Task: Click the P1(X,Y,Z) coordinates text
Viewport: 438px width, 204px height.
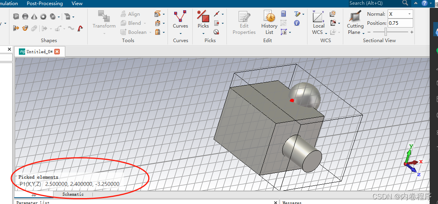Action: pos(70,184)
